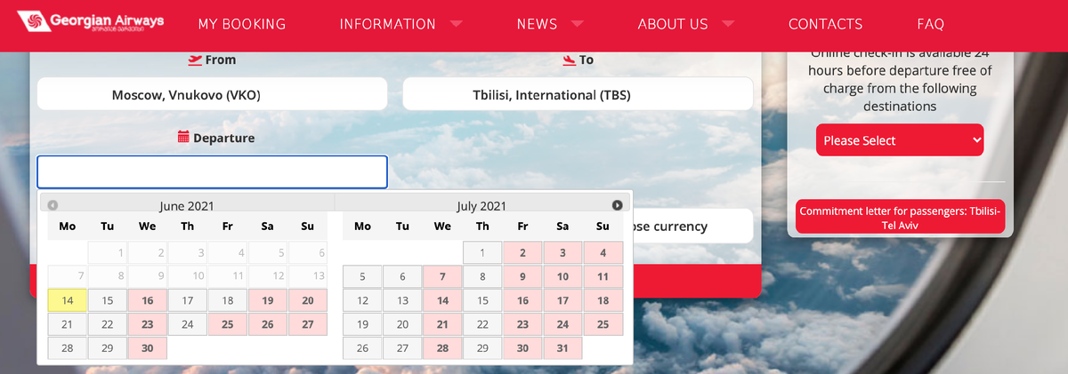Go to previous month in calendar
1068x374 pixels.
pos(53,205)
